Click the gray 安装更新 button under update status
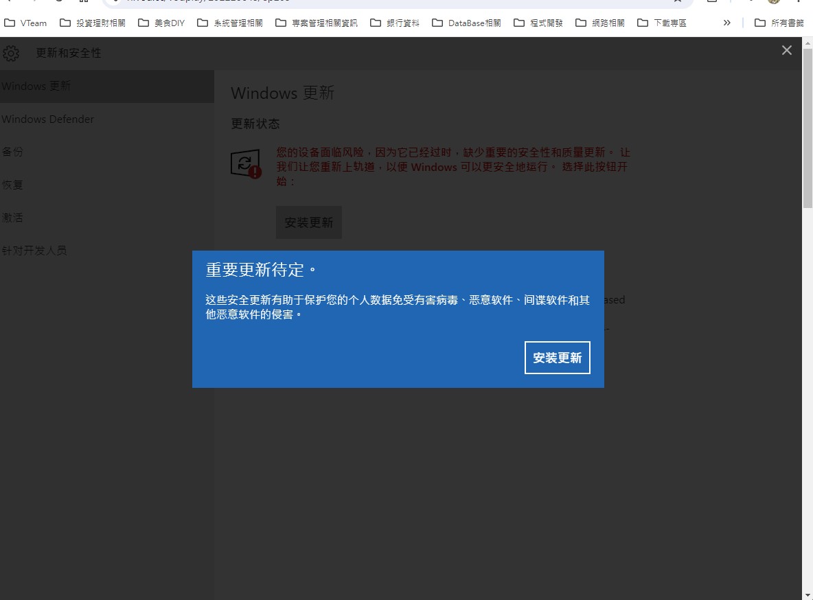This screenshot has height=600, width=813. point(308,222)
